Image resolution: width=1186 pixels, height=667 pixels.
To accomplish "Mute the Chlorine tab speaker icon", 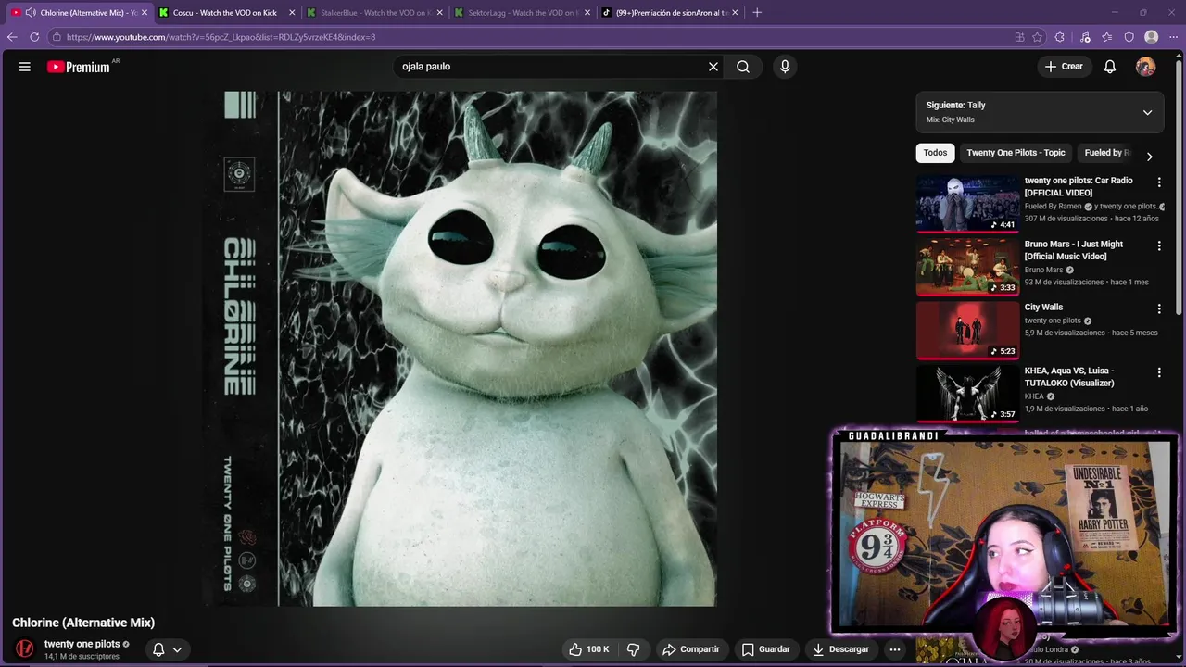I will point(31,13).
